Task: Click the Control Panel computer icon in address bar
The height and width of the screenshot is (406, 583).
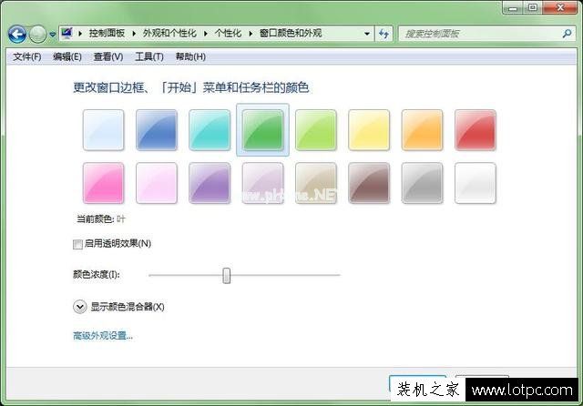Action: [66, 34]
